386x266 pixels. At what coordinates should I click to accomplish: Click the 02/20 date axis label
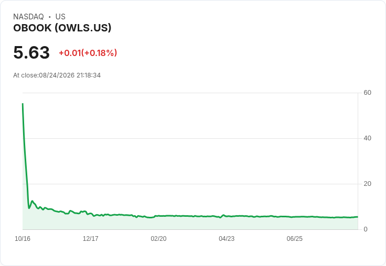coord(158,239)
